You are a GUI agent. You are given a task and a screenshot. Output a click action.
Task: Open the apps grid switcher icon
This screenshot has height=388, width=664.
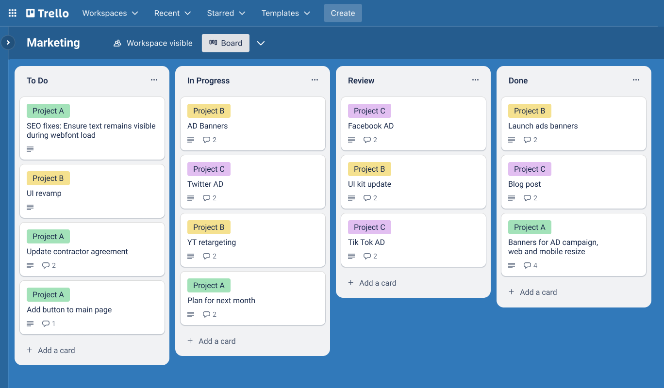click(x=13, y=13)
